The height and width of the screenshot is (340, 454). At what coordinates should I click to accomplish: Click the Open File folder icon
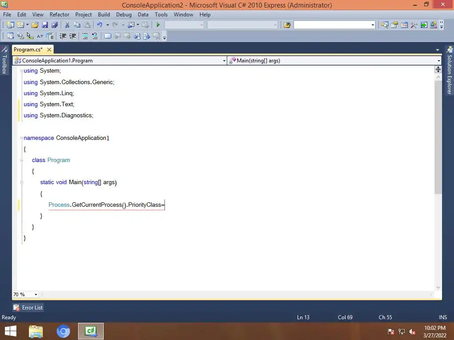point(35,25)
